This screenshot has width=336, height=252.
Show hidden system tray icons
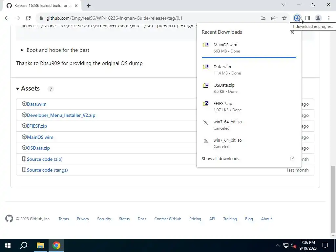[x=278, y=245]
